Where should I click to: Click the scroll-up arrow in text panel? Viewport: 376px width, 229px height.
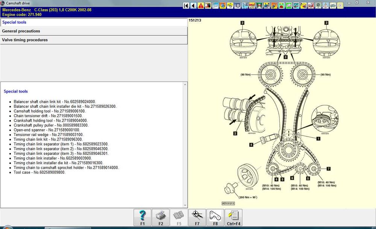185,85
